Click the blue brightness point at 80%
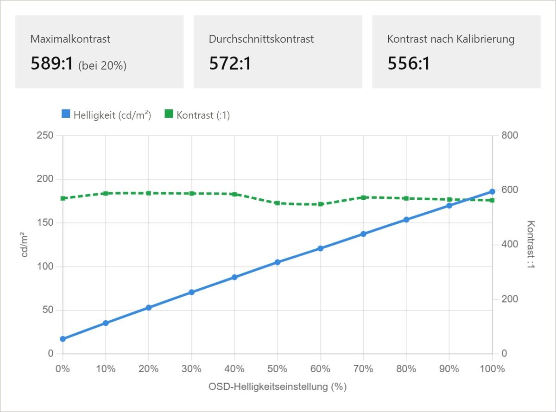 [x=406, y=220]
